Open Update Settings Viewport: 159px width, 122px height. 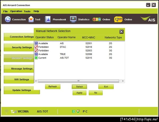click(x=22, y=90)
